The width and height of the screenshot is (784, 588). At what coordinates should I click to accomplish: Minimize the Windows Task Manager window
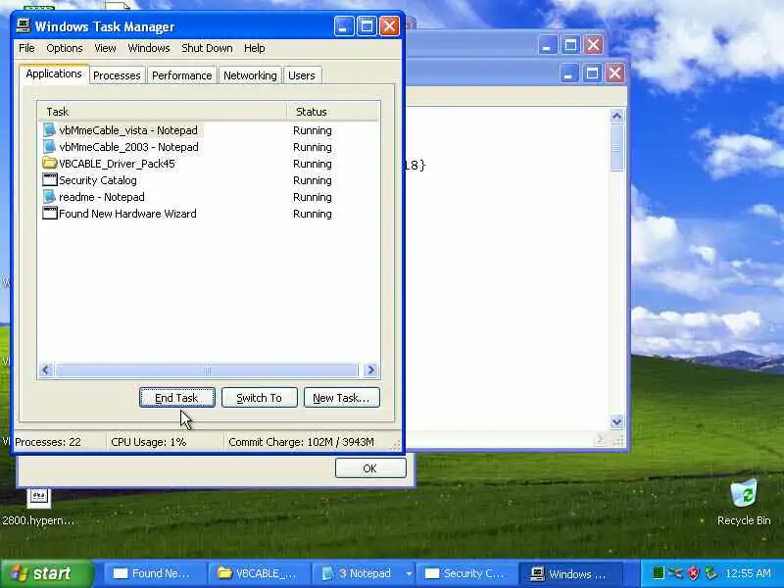344,26
